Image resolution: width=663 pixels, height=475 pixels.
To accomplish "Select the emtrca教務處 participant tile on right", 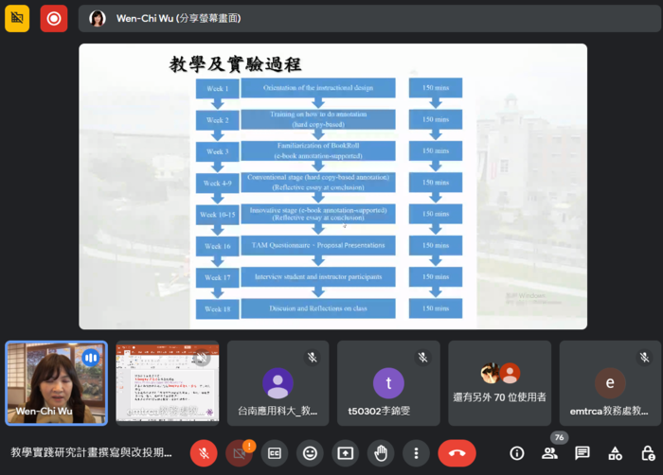I will coord(610,383).
